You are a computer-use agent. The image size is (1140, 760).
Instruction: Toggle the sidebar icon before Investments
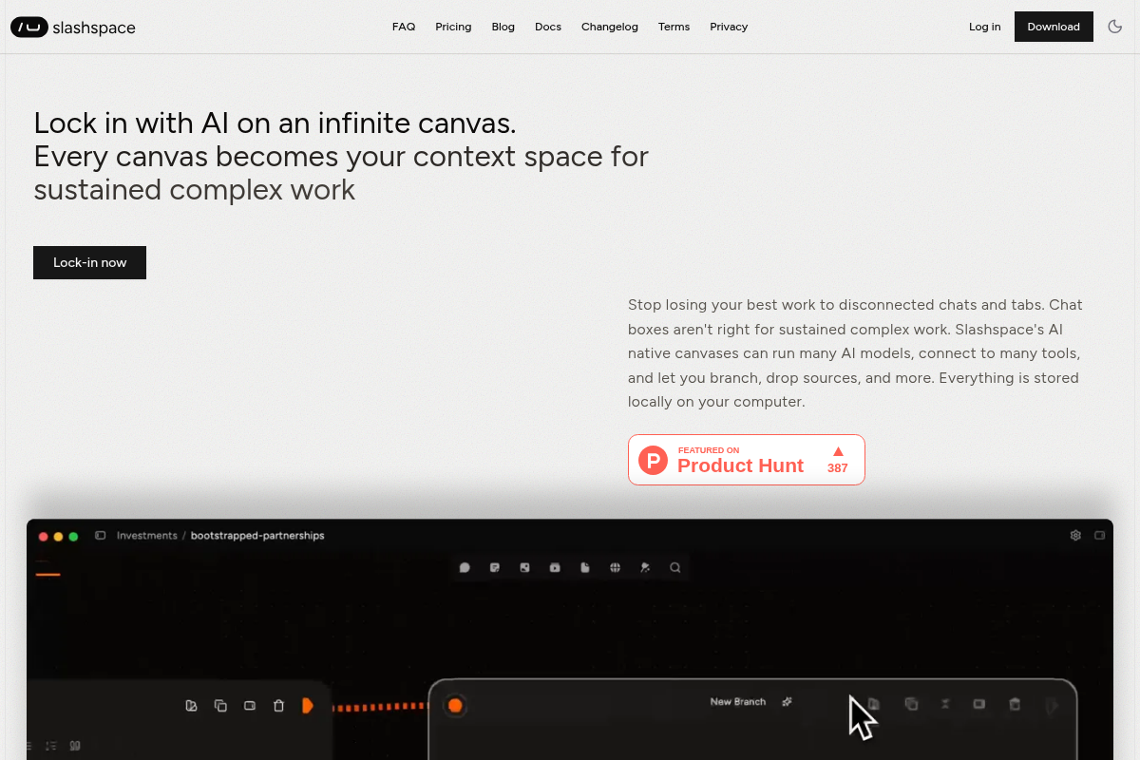tap(100, 536)
